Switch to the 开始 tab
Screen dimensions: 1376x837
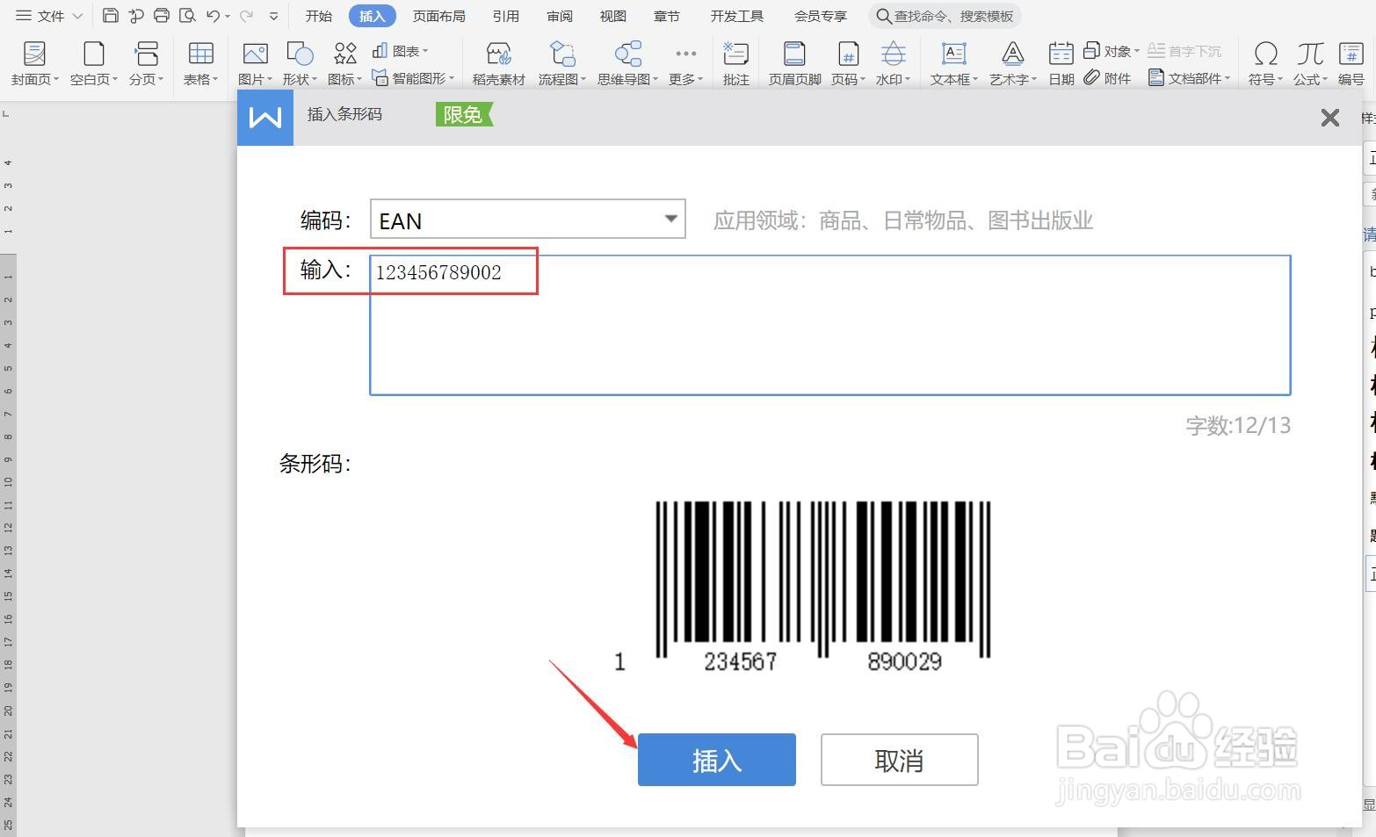point(319,16)
